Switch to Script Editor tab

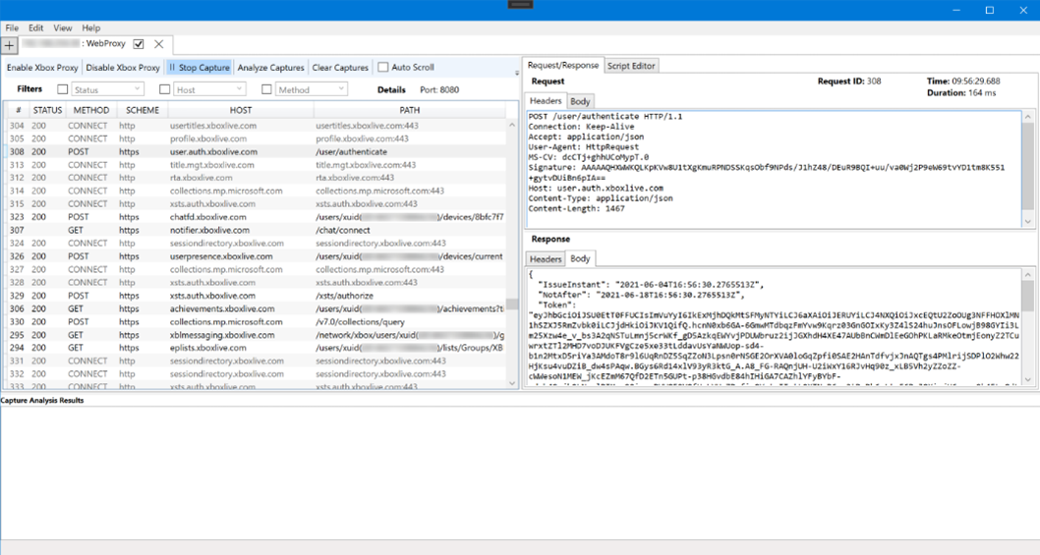[x=631, y=66]
